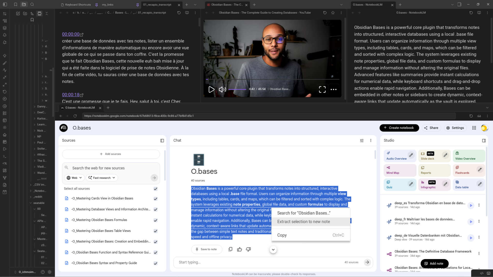493x277 pixels.
Task: Toggle the Select all sources checkbox
Action: [x=155, y=189]
